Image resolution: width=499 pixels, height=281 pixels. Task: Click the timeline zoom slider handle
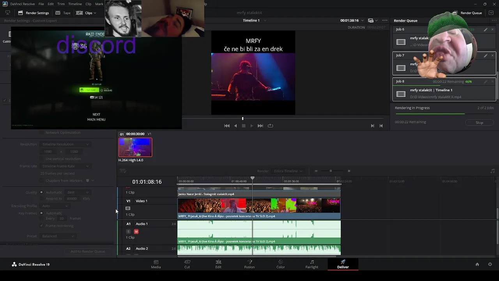tap(331, 171)
